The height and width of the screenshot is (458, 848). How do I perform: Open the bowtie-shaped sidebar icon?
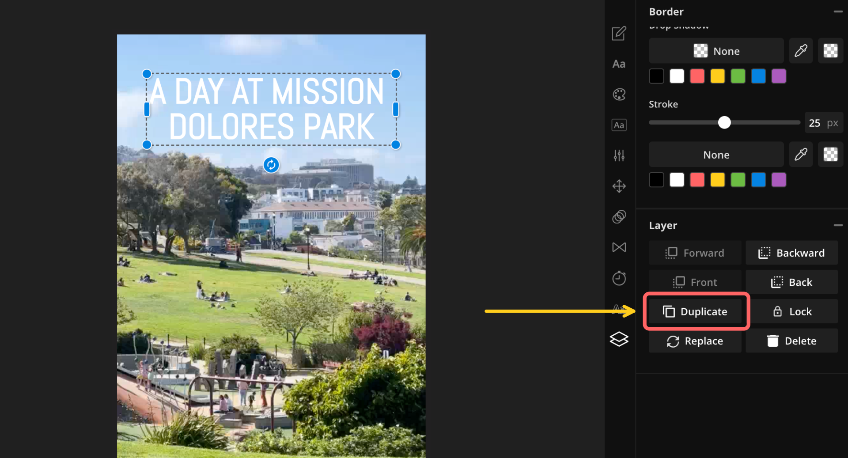coord(619,247)
